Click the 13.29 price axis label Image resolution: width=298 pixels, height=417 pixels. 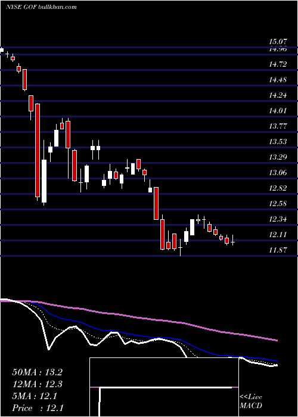click(278, 157)
